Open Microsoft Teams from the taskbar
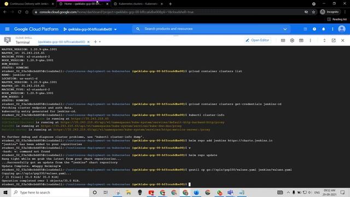Viewport: 350px width, 197px height. [230, 192]
